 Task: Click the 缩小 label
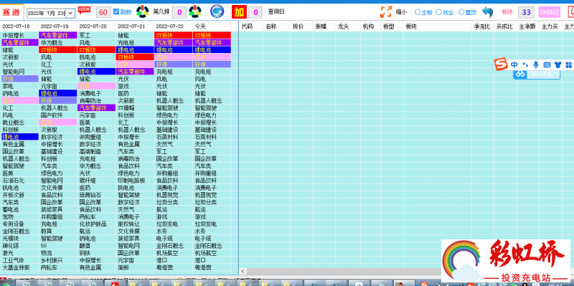pos(401,11)
